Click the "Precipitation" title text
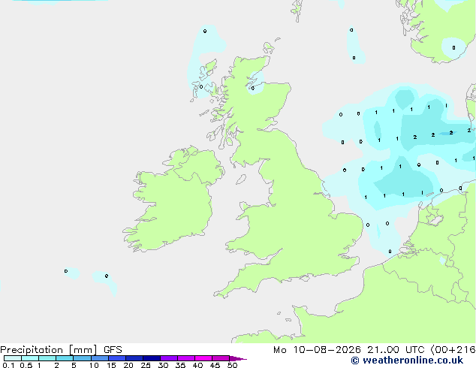 32,350
